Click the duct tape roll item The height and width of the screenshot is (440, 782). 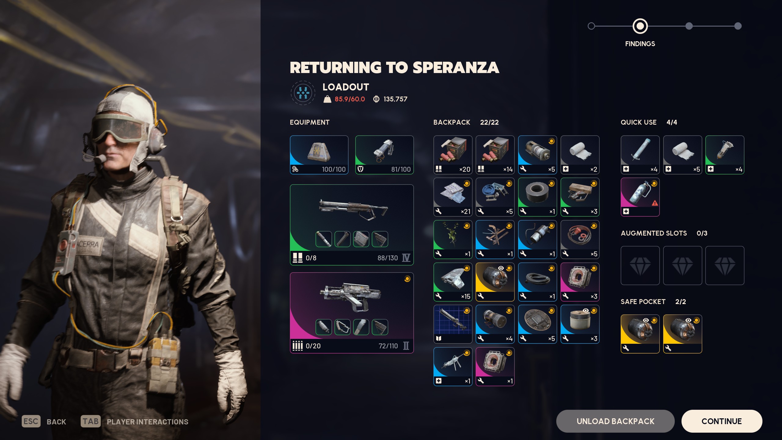click(x=537, y=197)
